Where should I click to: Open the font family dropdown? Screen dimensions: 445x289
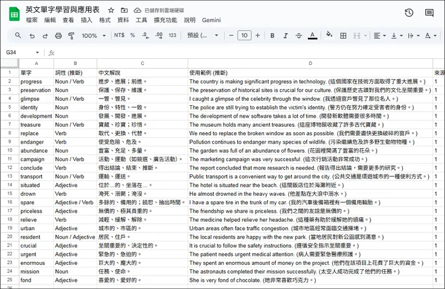203,35
